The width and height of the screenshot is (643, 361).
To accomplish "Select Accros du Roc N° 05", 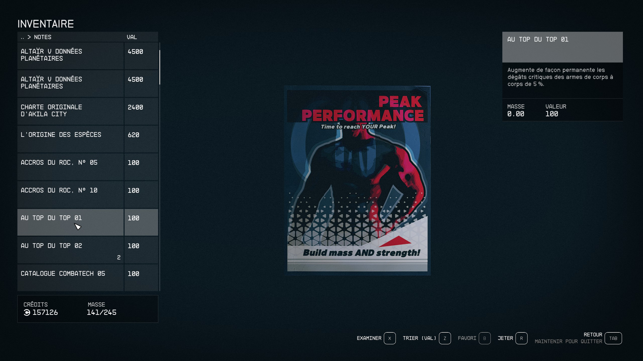I will pyautogui.click(x=70, y=166).
